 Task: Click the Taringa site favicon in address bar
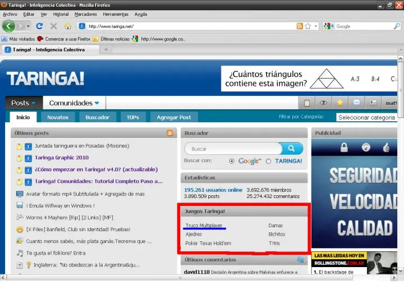[82, 26]
